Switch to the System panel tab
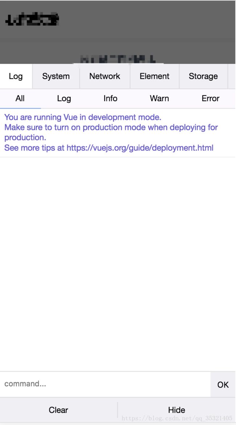Image resolution: width=236 pixels, height=425 pixels. point(56,76)
